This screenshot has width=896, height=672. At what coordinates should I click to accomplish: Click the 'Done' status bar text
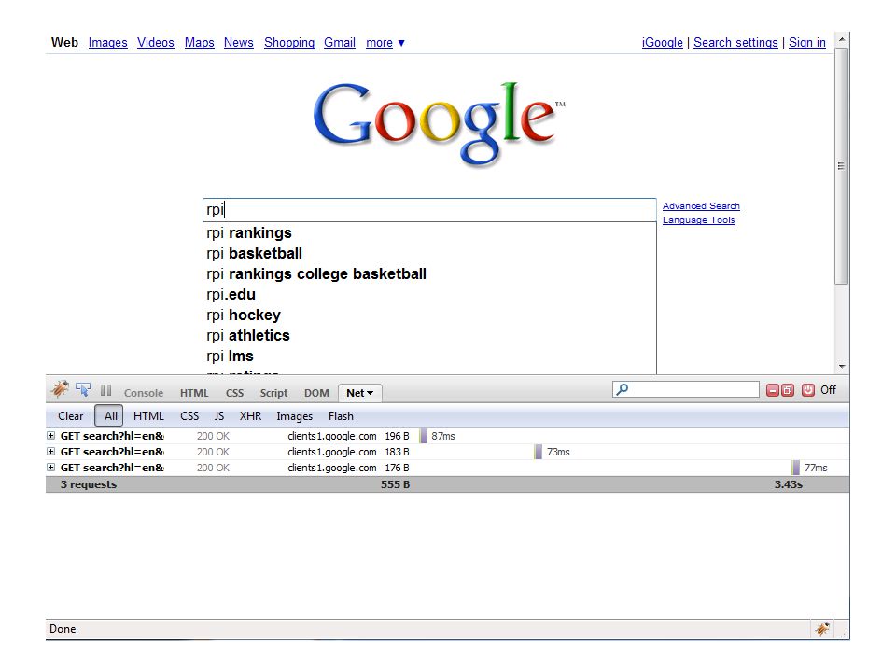[63, 629]
